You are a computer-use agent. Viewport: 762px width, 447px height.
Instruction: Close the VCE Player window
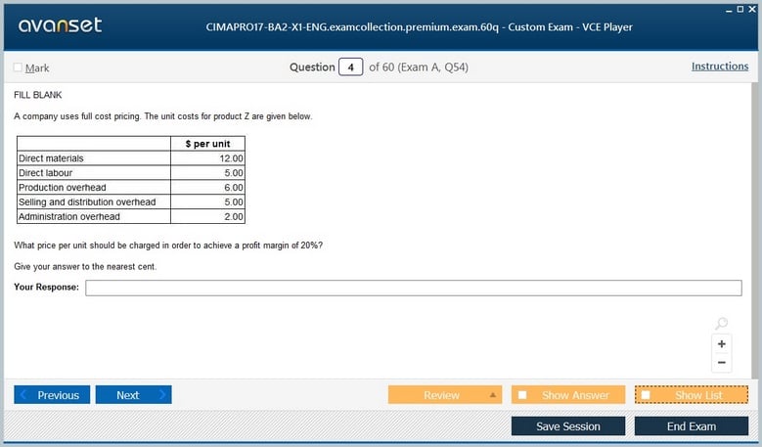click(x=752, y=8)
